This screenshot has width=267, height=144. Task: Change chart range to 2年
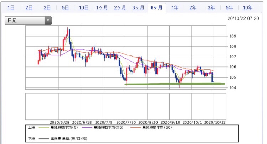point(193,7)
